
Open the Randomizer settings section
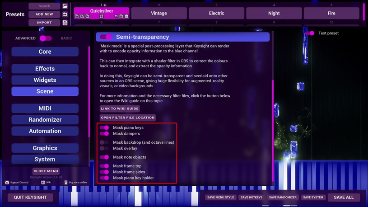point(45,120)
